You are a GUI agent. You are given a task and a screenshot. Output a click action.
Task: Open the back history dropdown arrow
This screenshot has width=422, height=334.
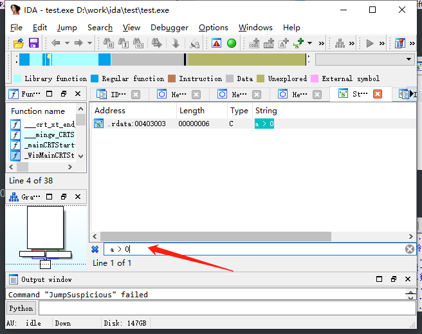coord(68,43)
